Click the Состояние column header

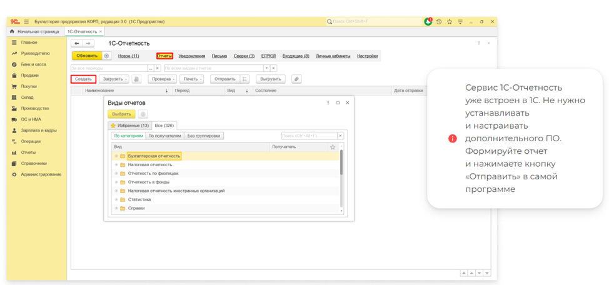click(323, 91)
